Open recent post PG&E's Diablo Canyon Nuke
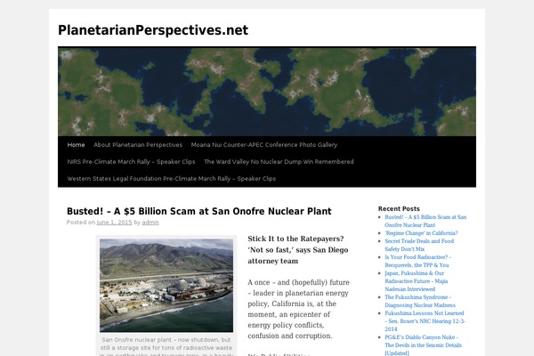The image size is (534, 356). click(x=423, y=345)
